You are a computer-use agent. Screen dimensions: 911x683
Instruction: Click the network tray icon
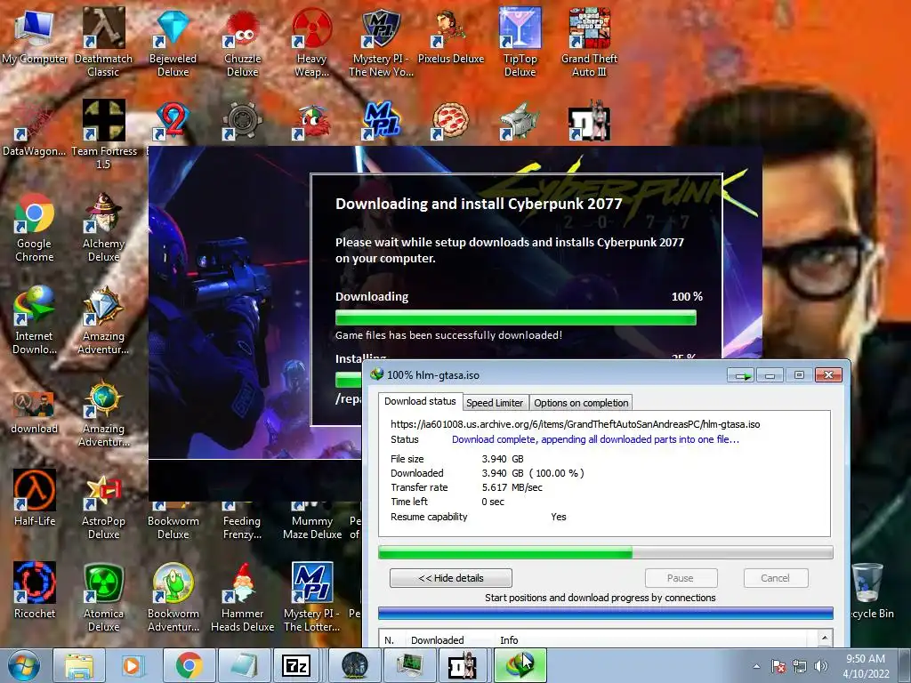coord(800,666)
